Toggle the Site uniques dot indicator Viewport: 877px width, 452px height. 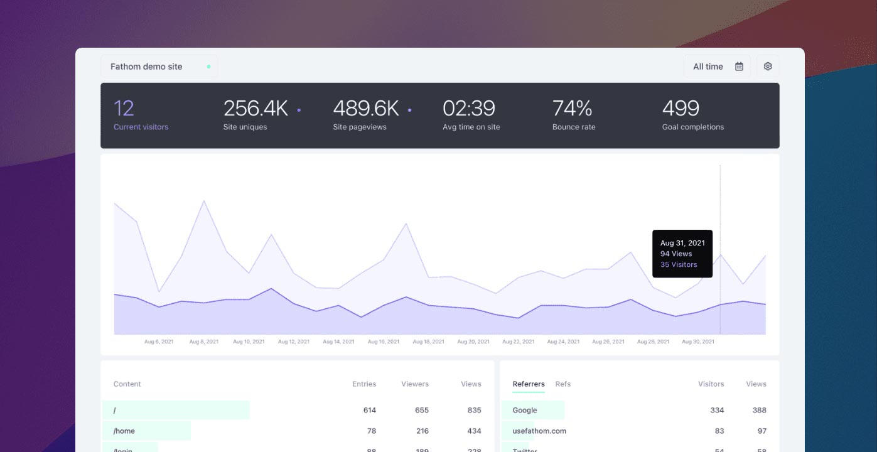(299, 110)
